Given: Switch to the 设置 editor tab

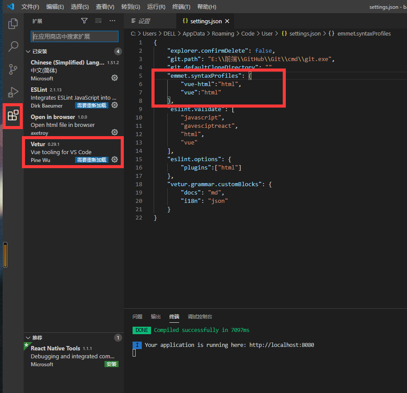Looking at the screenshot, I should 150,21.
